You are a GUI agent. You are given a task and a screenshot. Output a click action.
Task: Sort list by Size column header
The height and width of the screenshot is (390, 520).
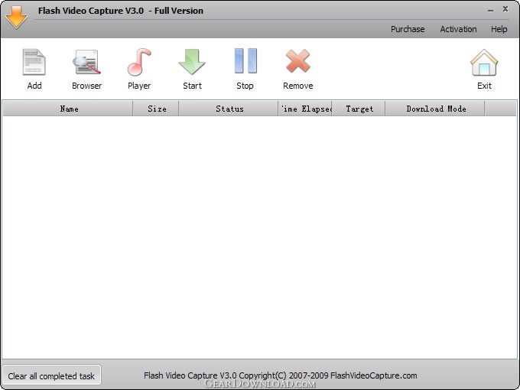[x=156, y=109]
